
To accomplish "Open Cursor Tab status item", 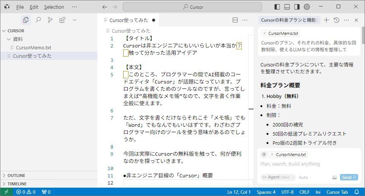I will click(337, 192).
